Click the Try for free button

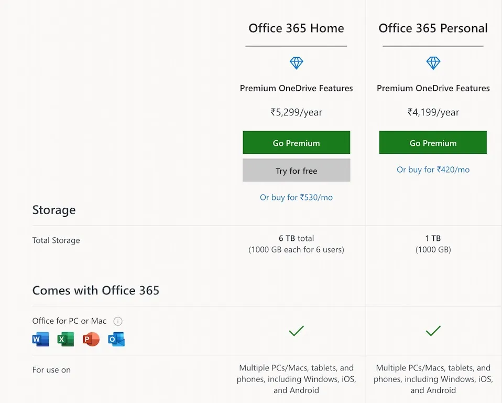tap(297, 170)
